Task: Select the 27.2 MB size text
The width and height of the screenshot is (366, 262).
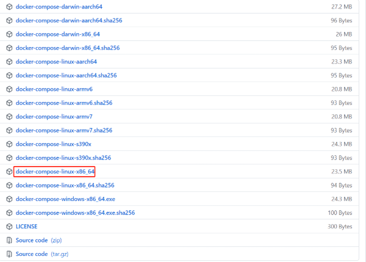Action: tap(341, 7)
